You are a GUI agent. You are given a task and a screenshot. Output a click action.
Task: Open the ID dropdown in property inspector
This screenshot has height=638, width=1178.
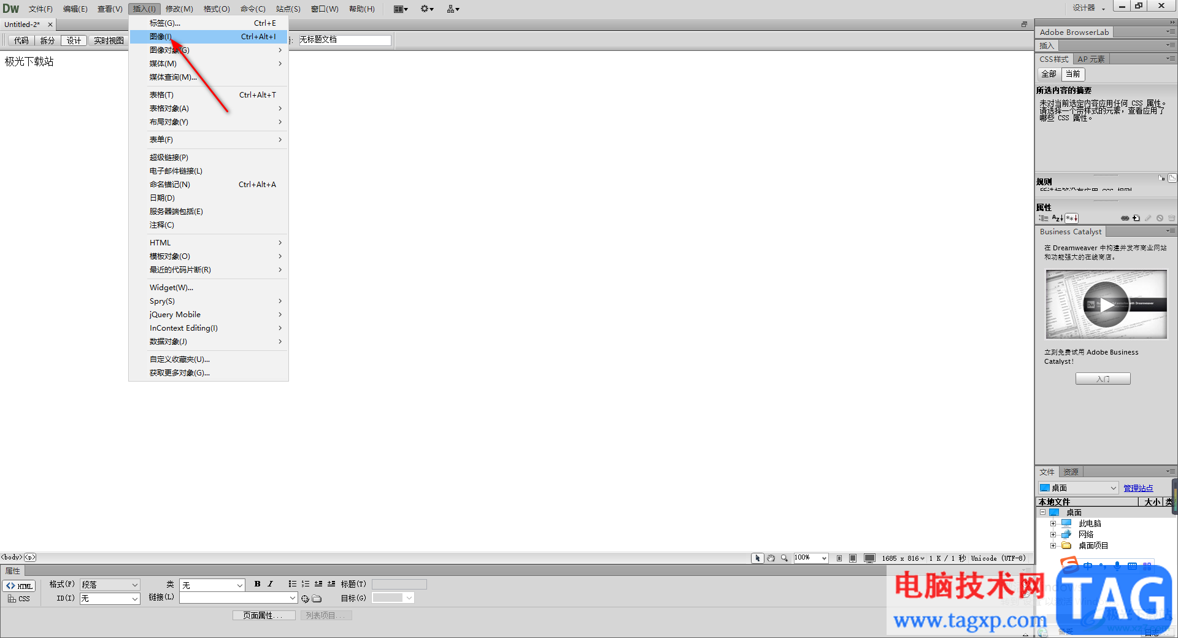point(110,598)
